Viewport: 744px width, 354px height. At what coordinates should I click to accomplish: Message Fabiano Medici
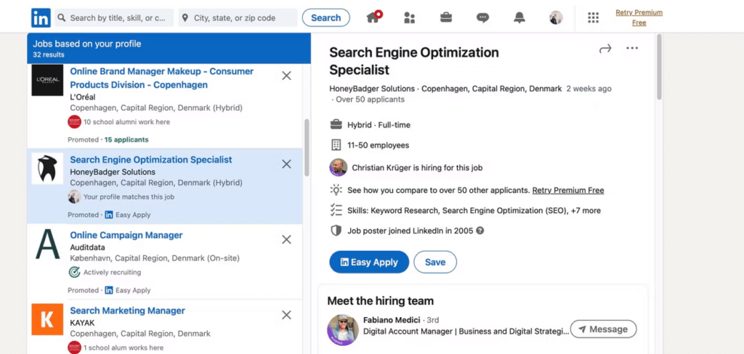point(603,329)
